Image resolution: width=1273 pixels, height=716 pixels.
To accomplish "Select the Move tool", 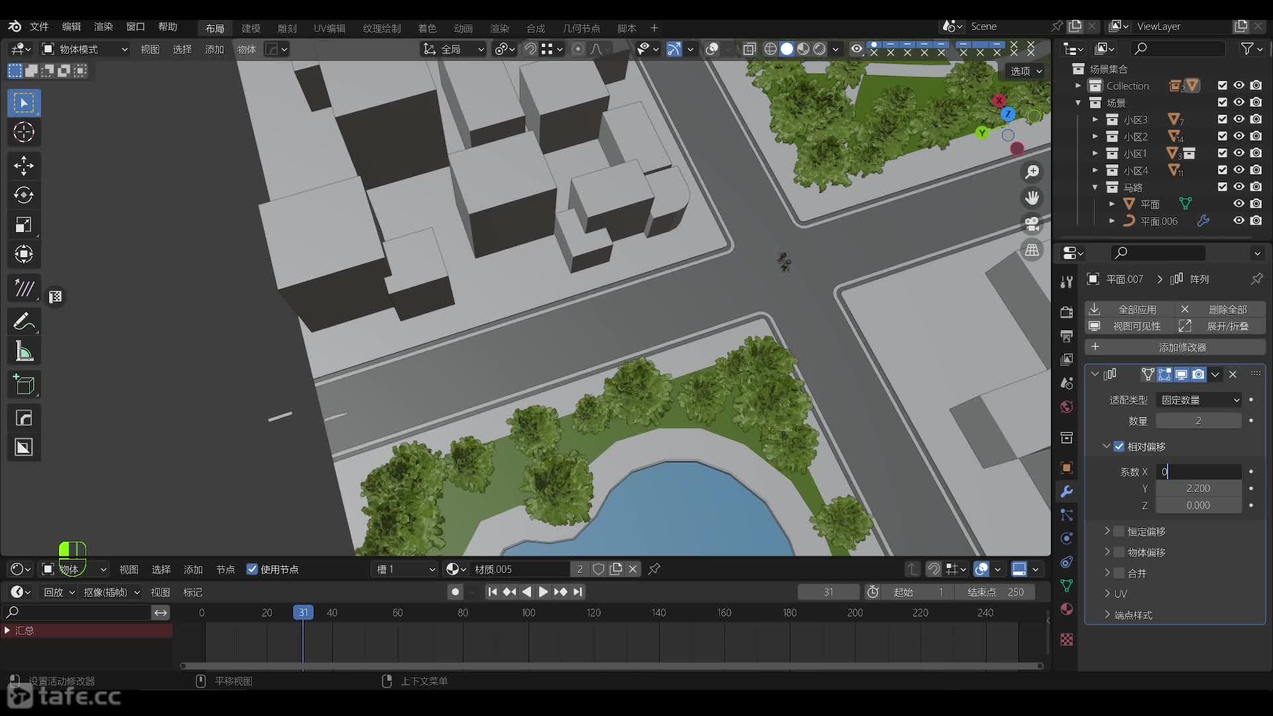I will click(24, 166).
